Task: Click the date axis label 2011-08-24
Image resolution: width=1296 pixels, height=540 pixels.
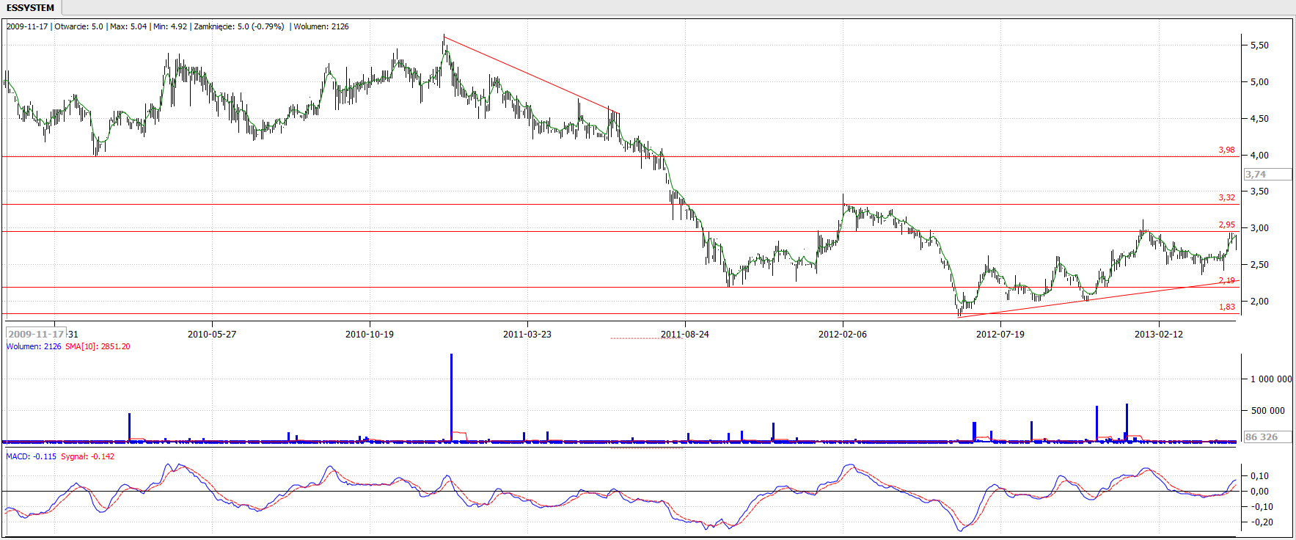Action: 685,334
